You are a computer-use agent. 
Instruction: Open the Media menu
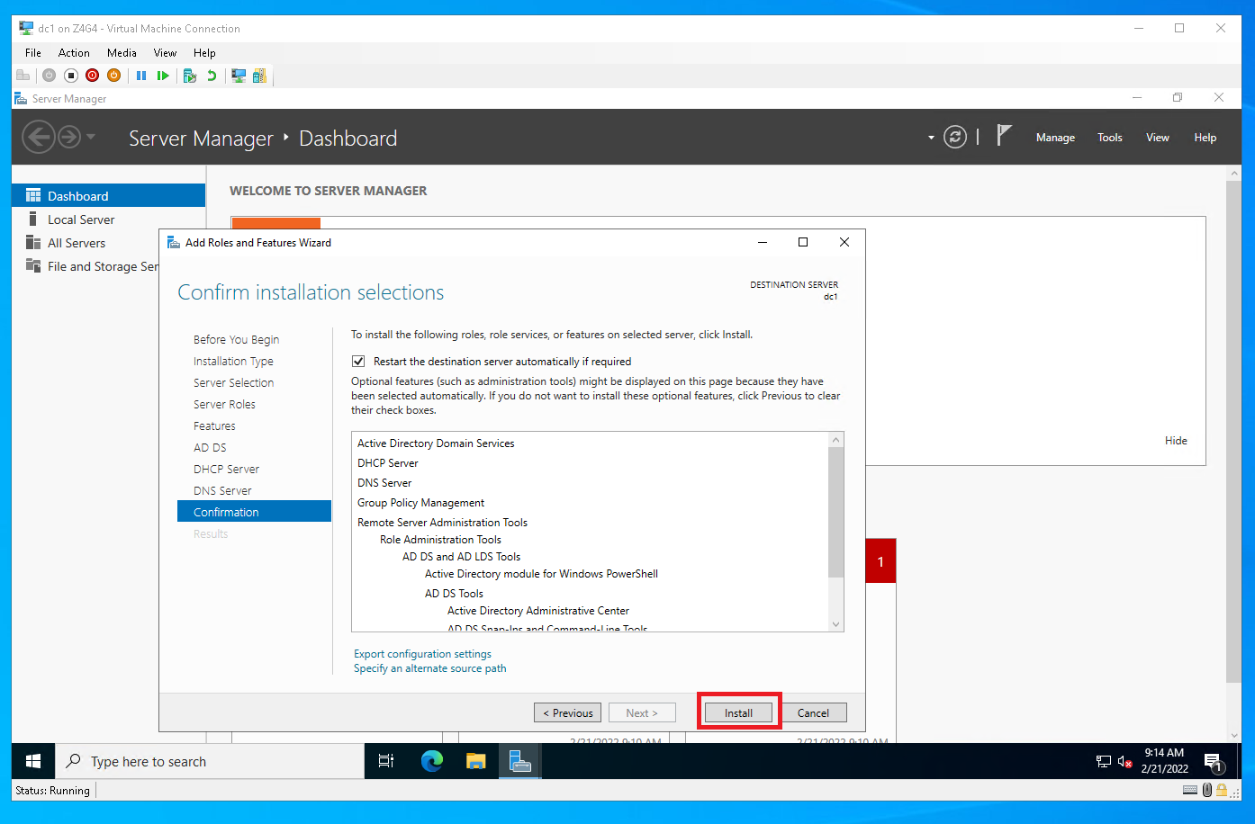[122, 53]
